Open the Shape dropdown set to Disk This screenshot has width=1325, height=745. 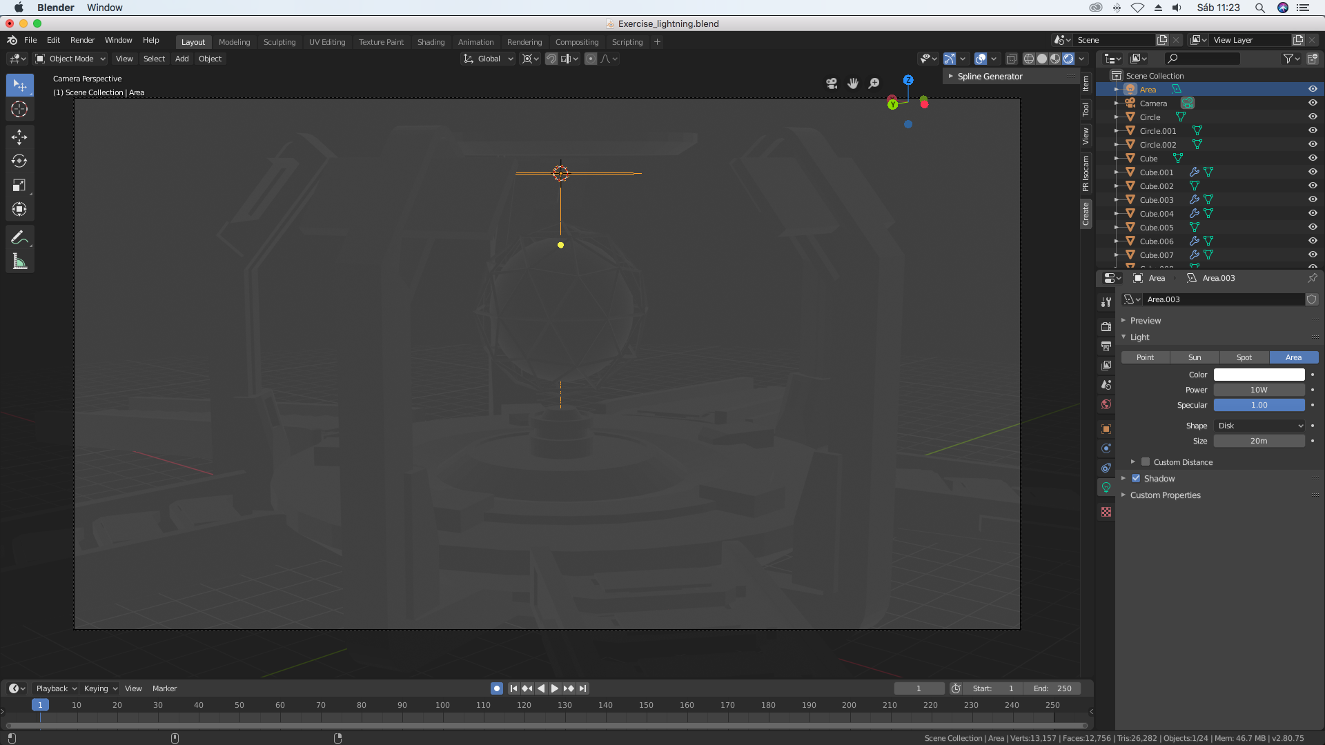(x=1259, y=426)
